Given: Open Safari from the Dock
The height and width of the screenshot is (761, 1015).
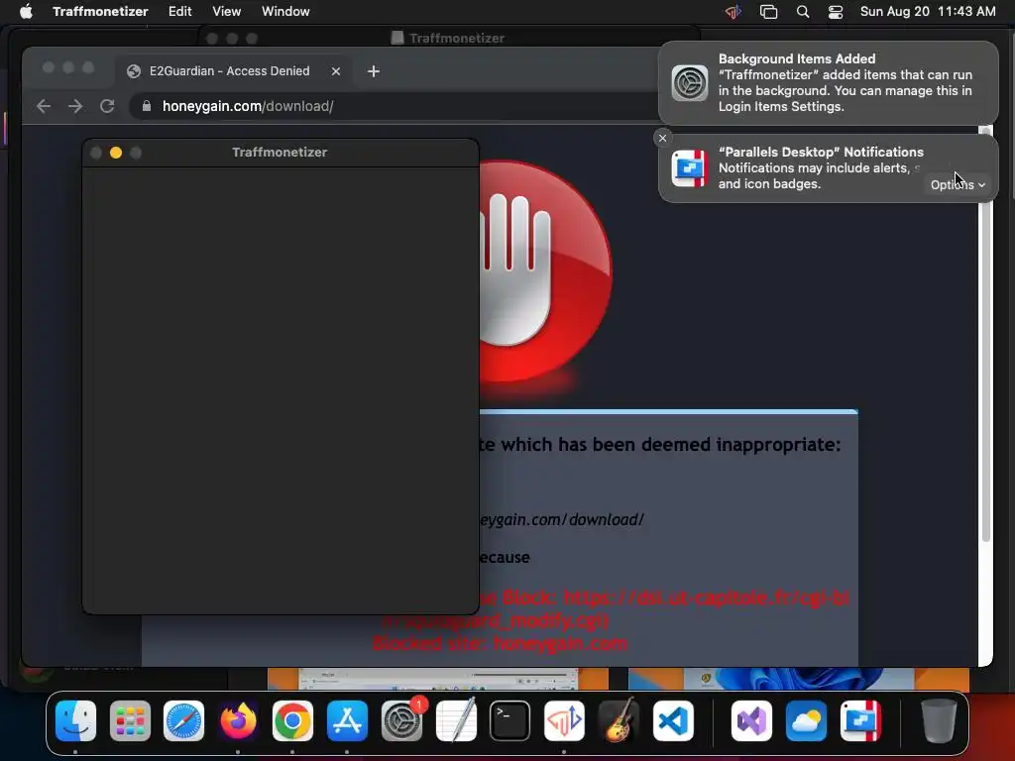Looking at the screenshot, I should [183, 721].
